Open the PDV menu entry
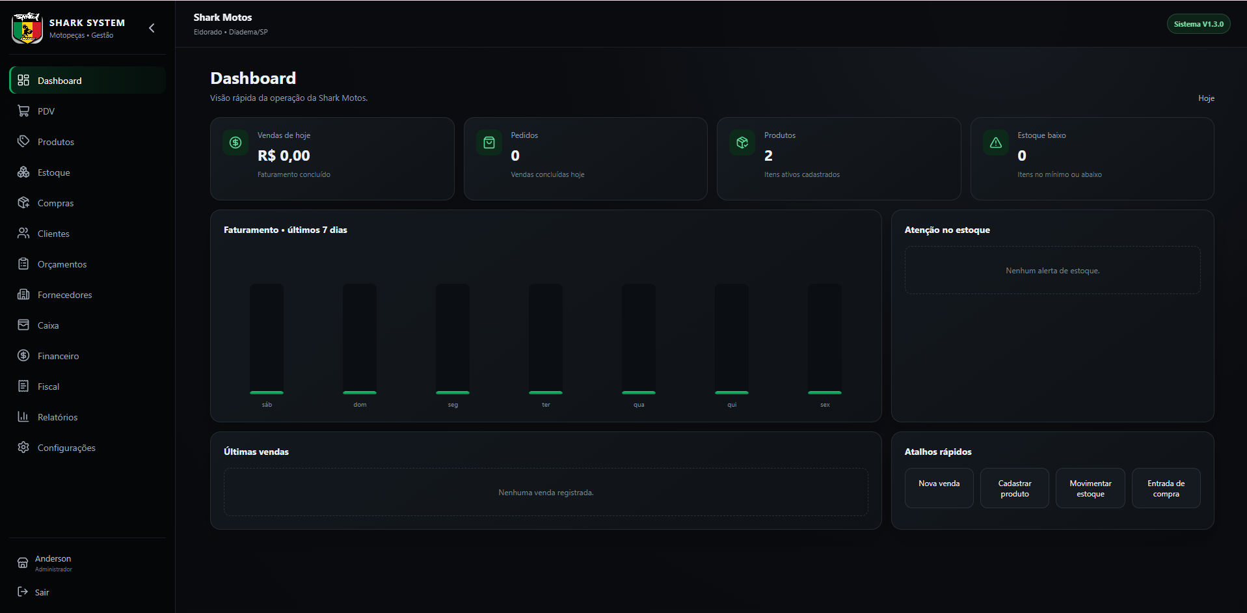Viewport: 1247px width, 613px height. pyautogui.click(x=88, y=111)
